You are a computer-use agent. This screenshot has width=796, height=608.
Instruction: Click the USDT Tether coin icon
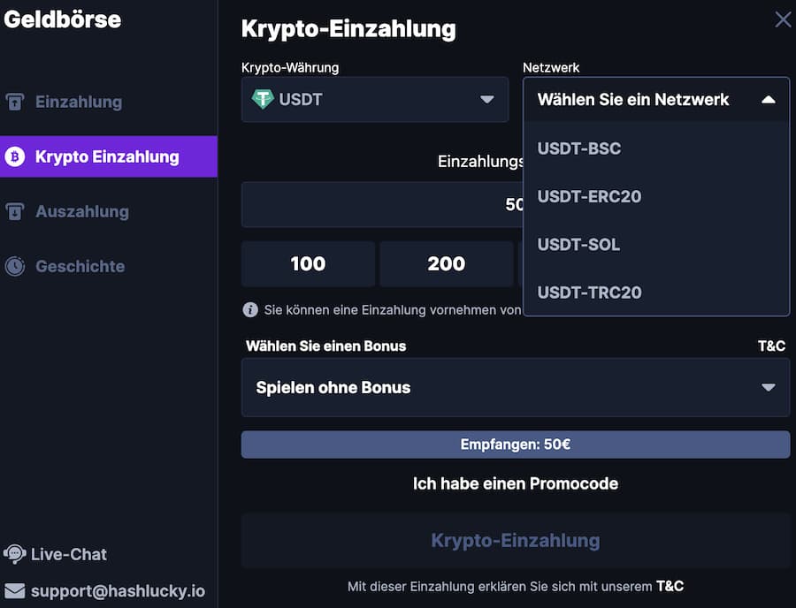[264, 99]
